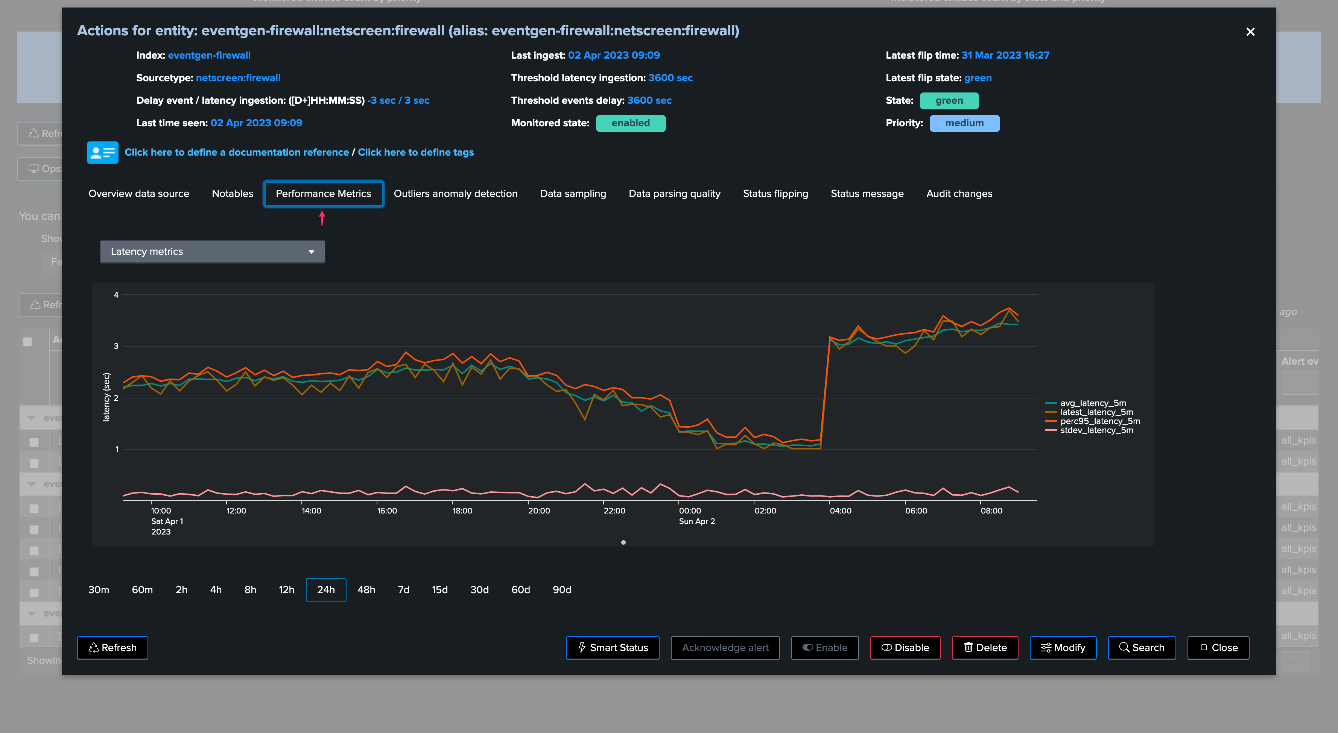
Task: Click here to define tags link
Action: click(x=415, y=153)
